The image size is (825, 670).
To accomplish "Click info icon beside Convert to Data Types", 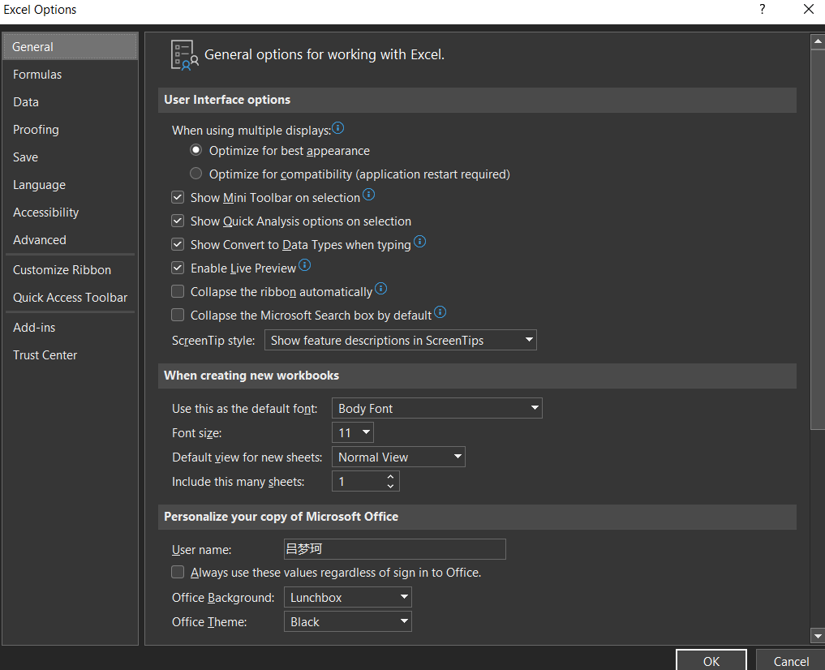I will (x=420, y=242).
